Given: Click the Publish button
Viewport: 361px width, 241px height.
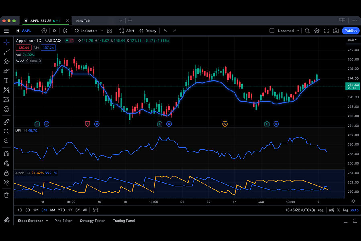Looking at the screenshot, I should coord(351,31).
